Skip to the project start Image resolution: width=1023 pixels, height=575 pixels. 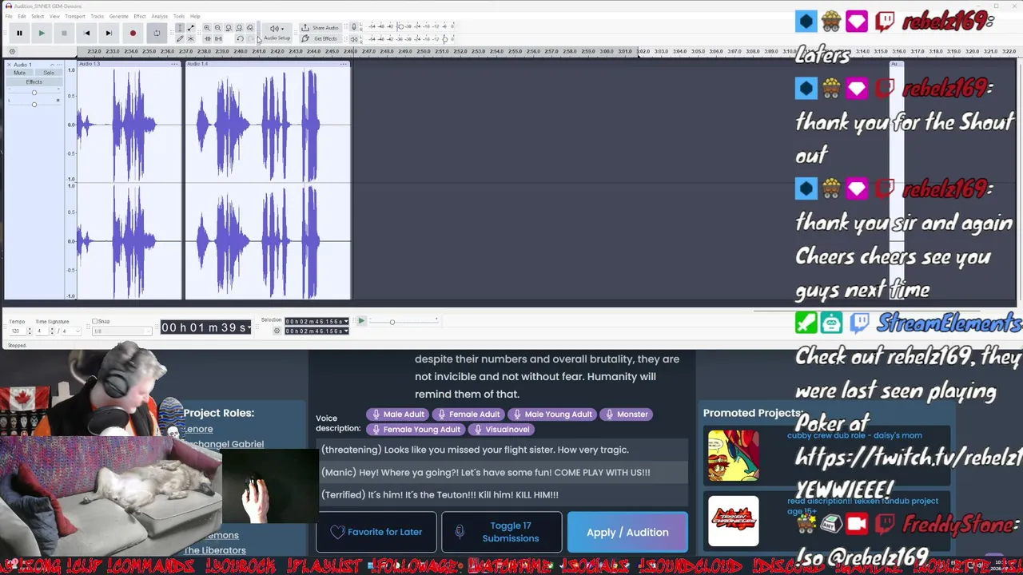coord(86,33)
